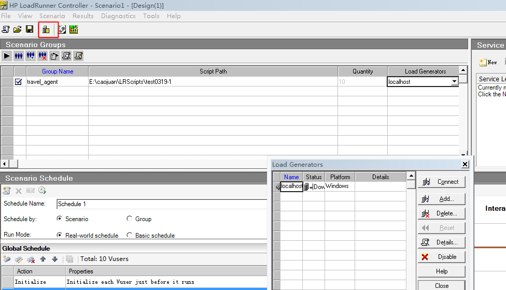Click the grayed list icon beside Total Vusers
The height and width of the screenshot is (290, 506).
(69, 259)
